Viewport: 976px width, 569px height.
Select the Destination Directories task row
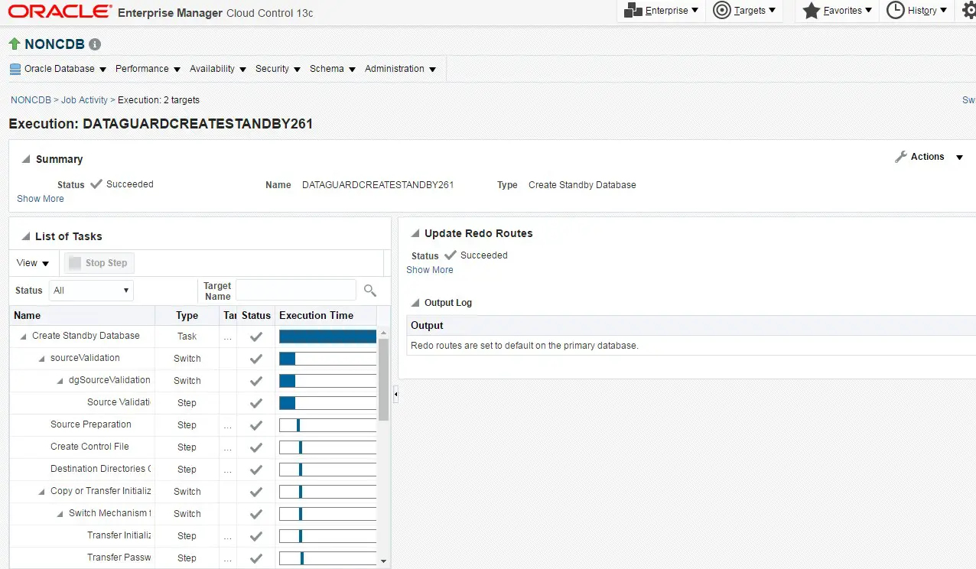[x=194, y=470]
